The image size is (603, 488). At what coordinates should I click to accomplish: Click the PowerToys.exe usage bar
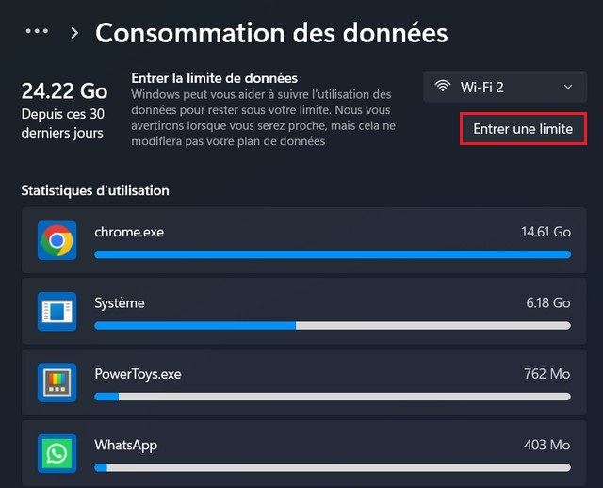332,396
